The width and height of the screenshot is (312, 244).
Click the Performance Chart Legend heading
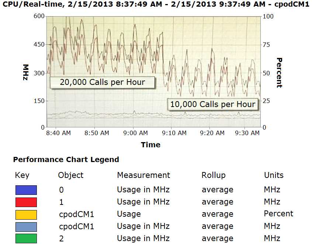point(66,159)
